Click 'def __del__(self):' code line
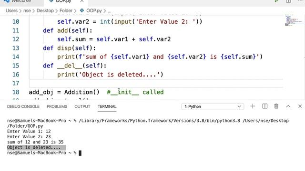This screenshot has height=171, width=305. pos(75,66)
